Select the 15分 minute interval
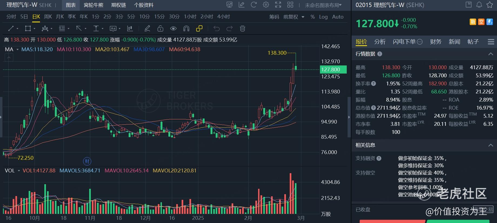497x223 pixels. click(159, 17)
